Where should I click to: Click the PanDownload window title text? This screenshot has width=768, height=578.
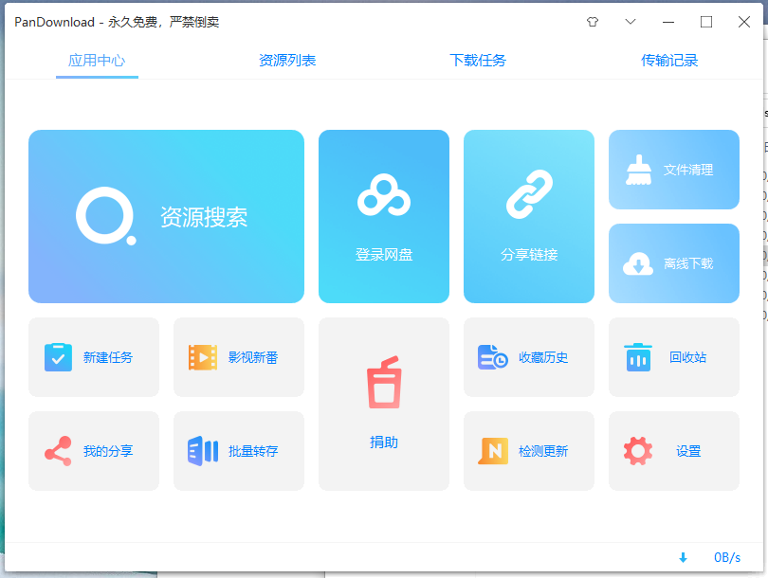117,22
